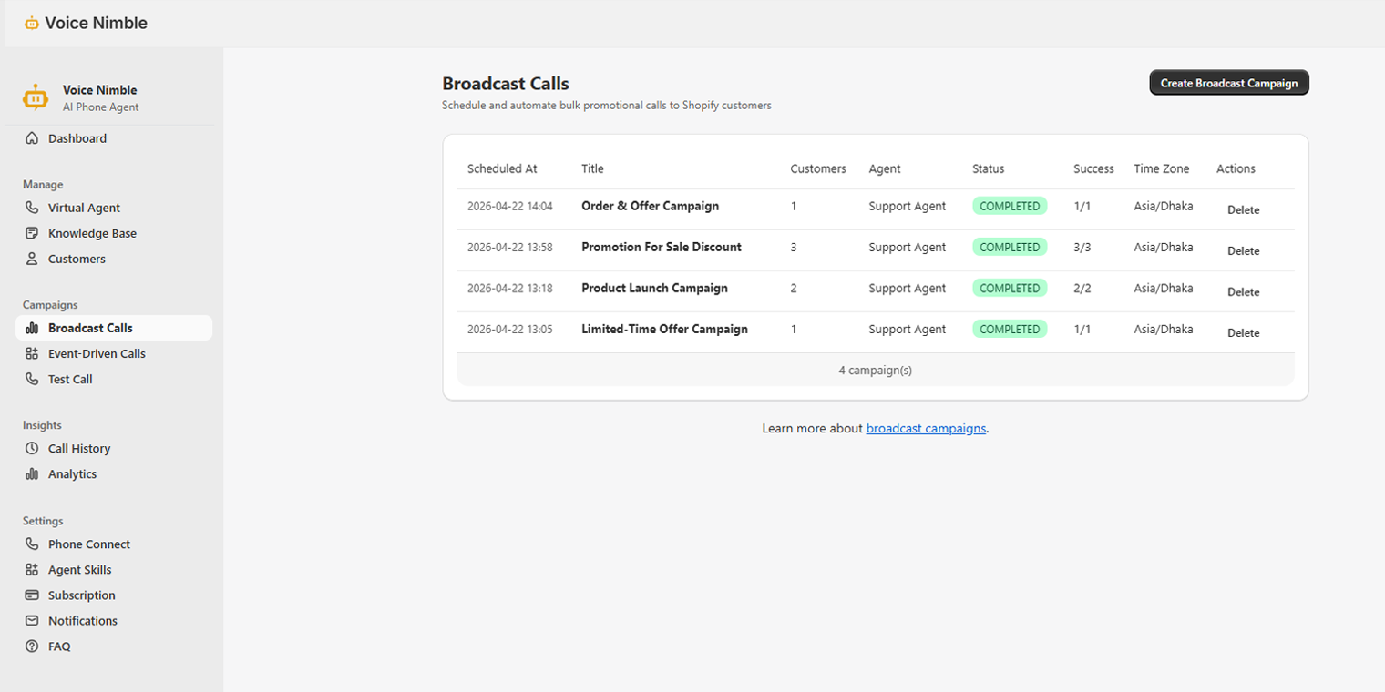
Task: Click the Customers column header
Action: point(818,168)
